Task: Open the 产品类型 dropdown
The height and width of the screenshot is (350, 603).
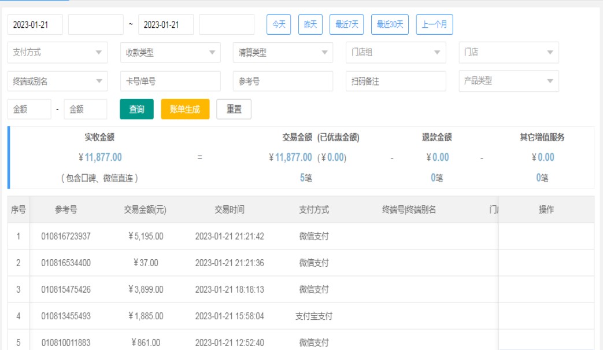Action: [508, 82]
